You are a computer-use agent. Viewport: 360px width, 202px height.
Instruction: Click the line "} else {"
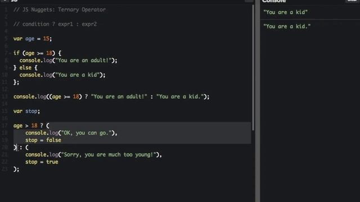click(25, 67)
